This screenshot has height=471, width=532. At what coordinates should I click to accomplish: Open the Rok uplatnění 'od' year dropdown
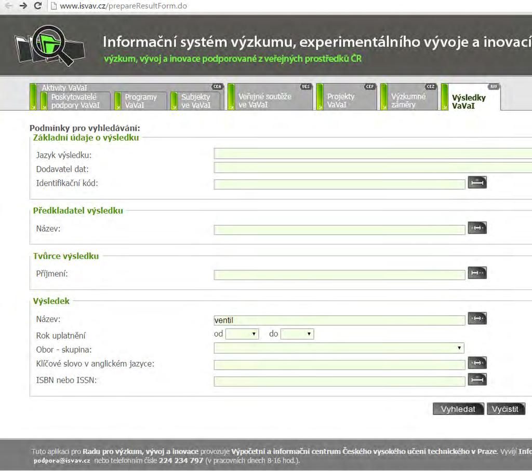point(242,334)
